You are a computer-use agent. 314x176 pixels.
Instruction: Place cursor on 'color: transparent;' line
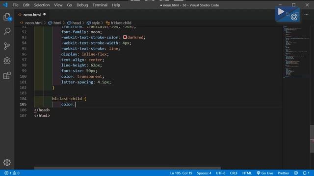click(x=83, y=76)
